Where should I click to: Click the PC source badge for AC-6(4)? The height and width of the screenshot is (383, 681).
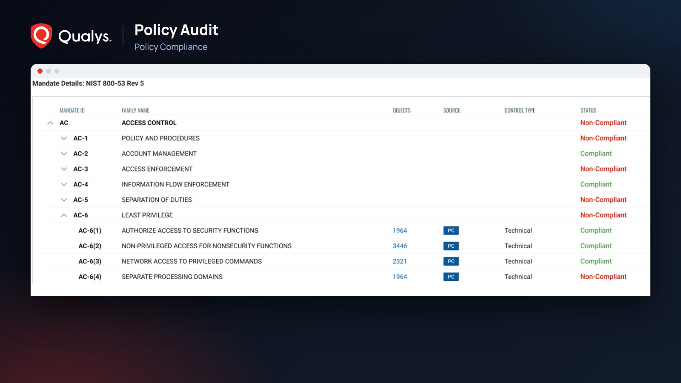pyautogui.click(x=451, y=277)
